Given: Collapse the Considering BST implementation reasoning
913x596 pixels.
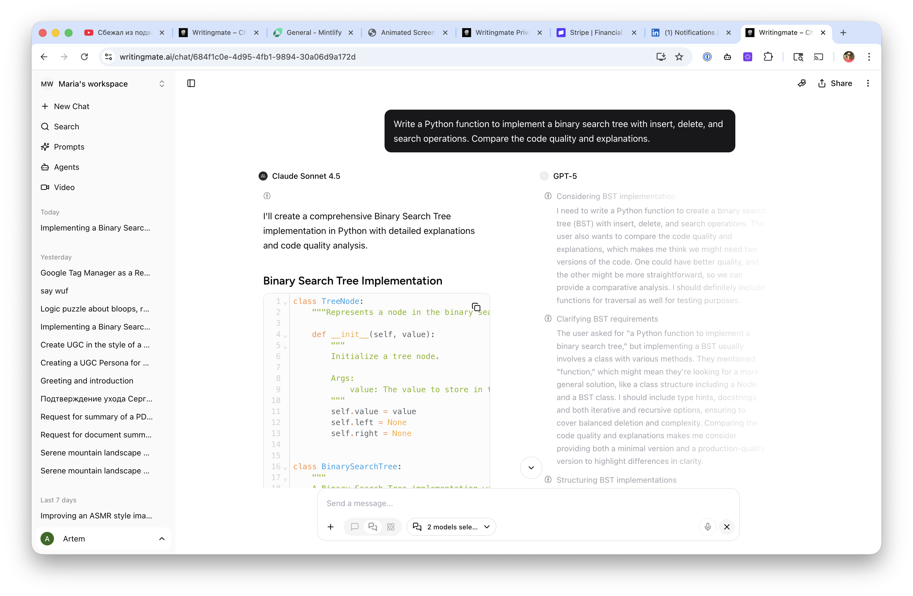Looking at the screenshot, I should 615,196.
